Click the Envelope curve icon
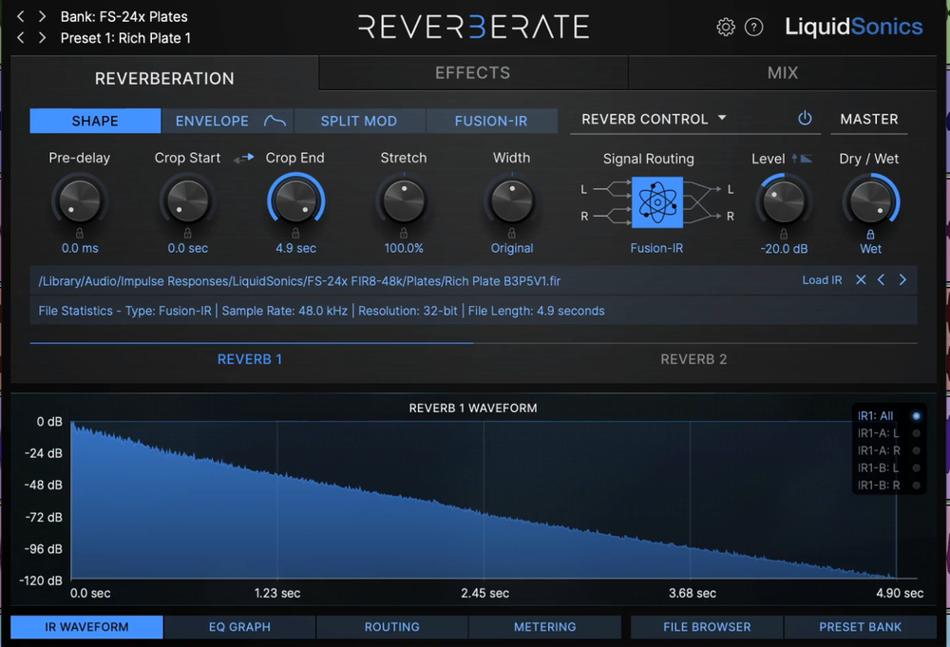 pyautogui.click(x=275, y=120)
